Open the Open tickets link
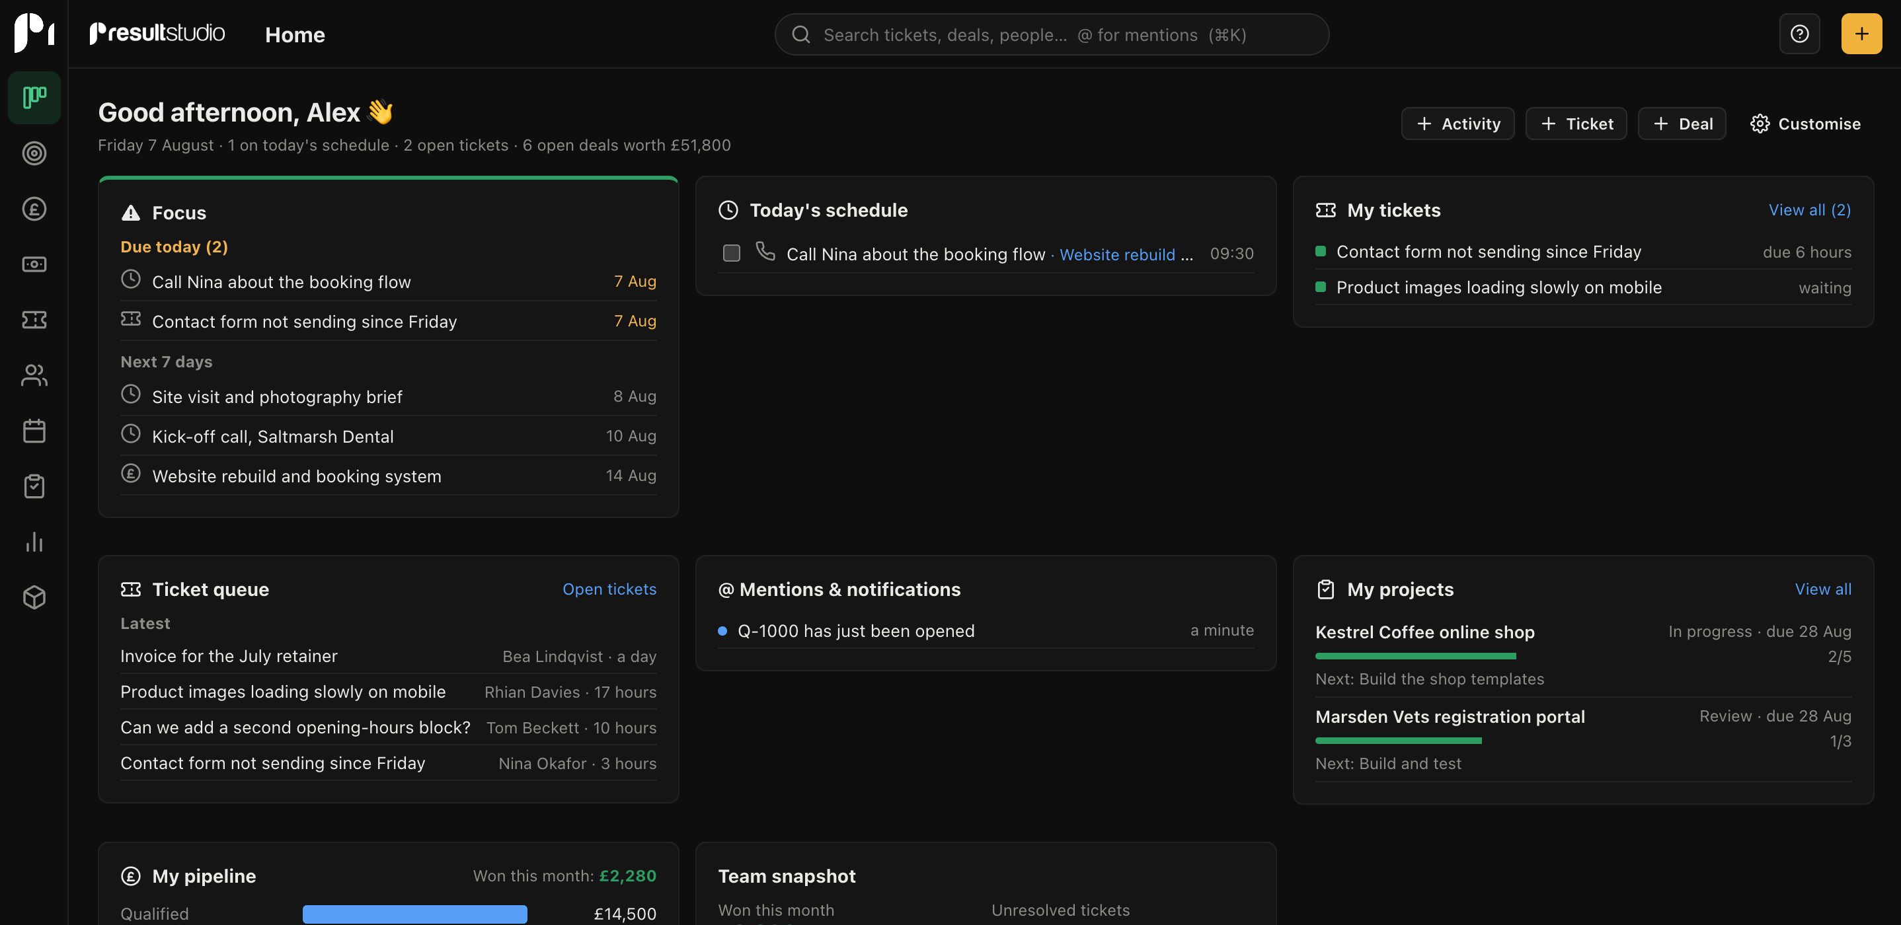 609,589
